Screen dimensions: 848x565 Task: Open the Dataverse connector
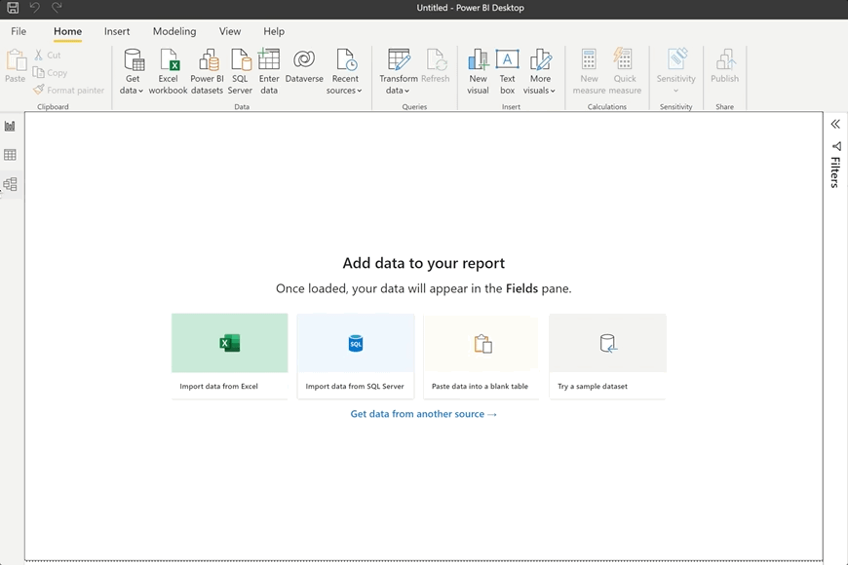click(x=304, y=66)
